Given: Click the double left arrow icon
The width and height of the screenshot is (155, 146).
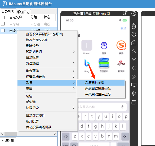Looking at the screenshot, I should click(x=134, y=68).
